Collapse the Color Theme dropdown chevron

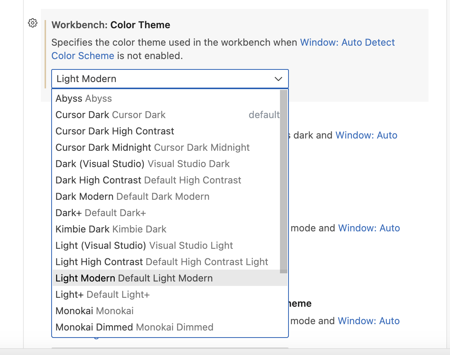pos(278,79)
